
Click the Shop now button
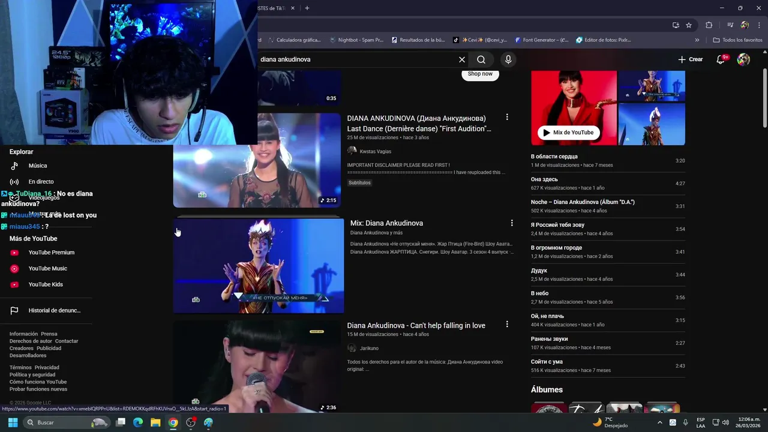pos(480,74)
